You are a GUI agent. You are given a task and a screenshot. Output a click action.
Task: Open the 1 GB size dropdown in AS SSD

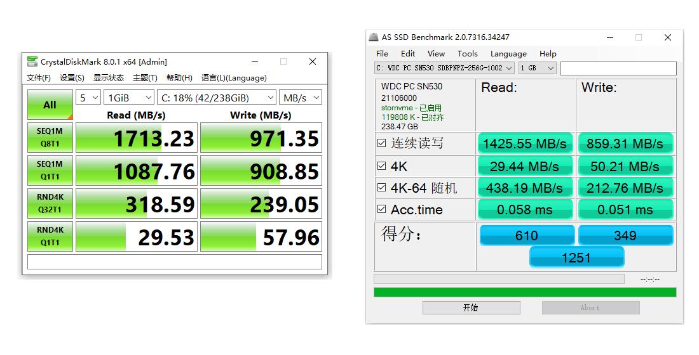point(537,68)
